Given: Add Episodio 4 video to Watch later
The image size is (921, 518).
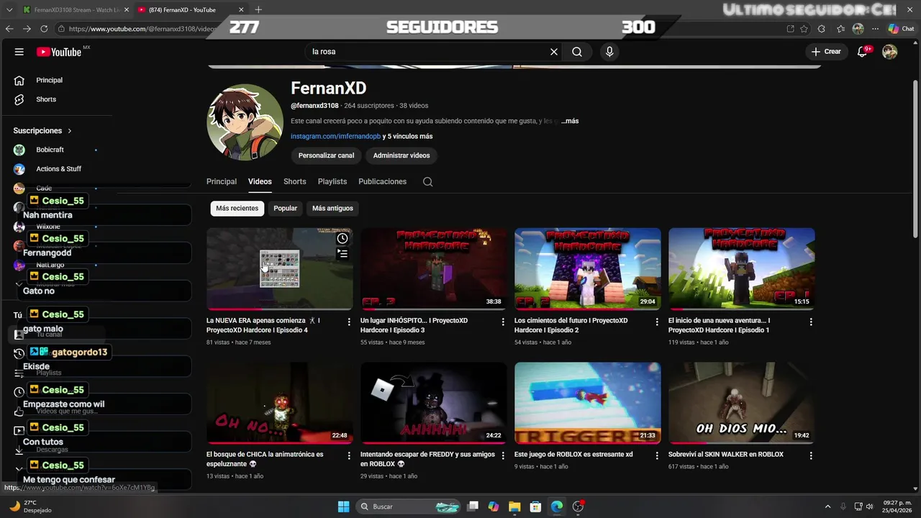Looking at the screenshot, I should [342, 239].
